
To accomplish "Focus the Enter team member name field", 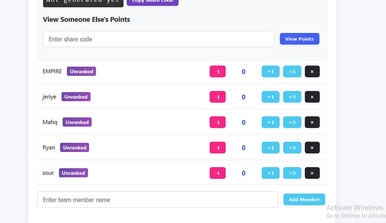I will [x=157, y=200].
